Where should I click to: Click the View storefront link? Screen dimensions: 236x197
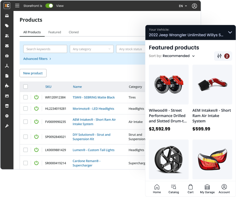point(60,6)
